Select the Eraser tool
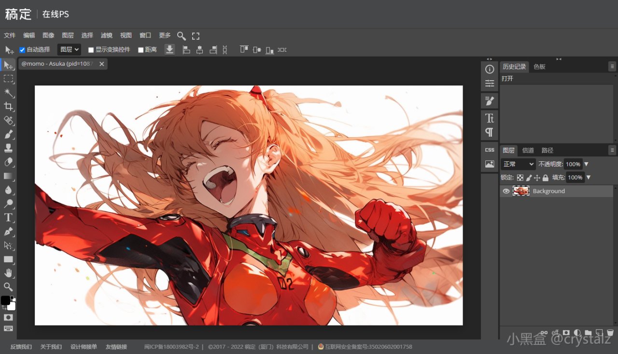The height and width of the screenshot is (354, 618). click(x=8, y=162)
